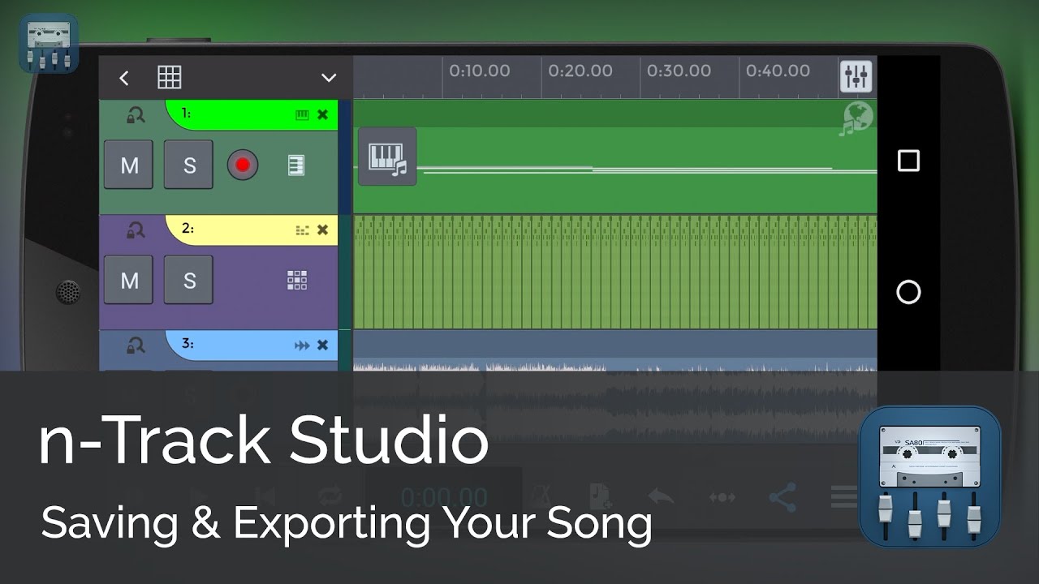
Task: Open track 2 step sequencer grid icon
Action: [x=297, y=281]
